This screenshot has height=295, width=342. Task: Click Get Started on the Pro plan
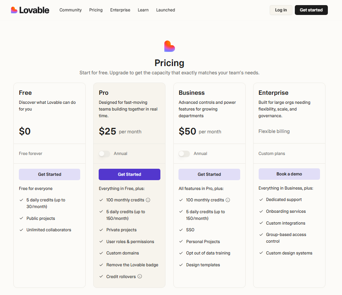(129, 174)
